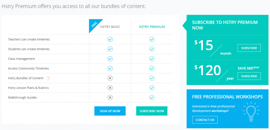Subscribe to the $120 yearly plan
The image size is (270, 130).
point(249,76)
